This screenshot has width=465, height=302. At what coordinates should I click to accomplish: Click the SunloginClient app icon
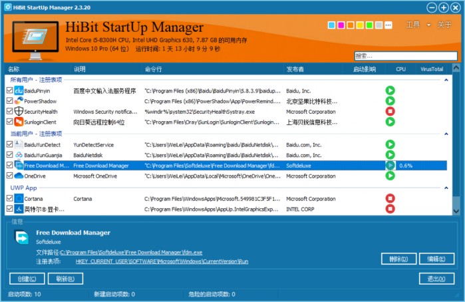(x=19, y=122)
